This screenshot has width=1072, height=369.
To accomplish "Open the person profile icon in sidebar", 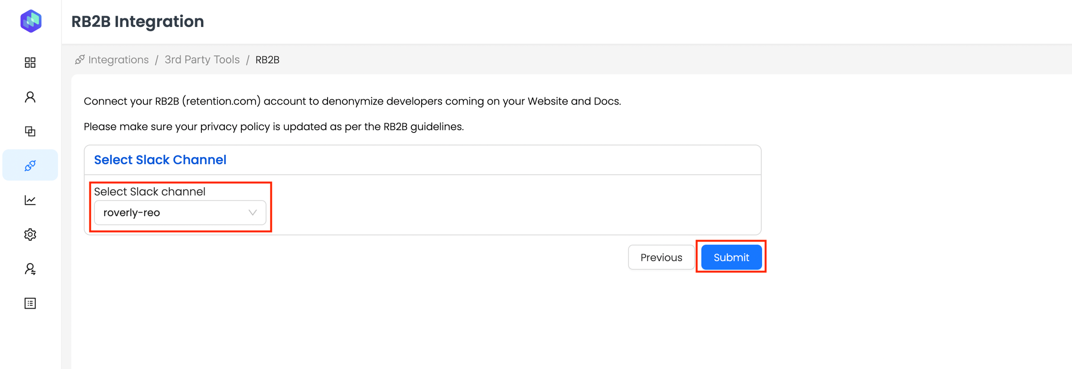I will [30, 97].
